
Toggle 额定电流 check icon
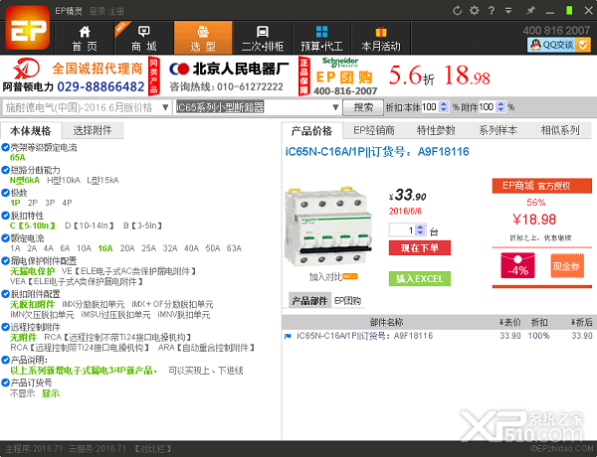click(5, 238)
